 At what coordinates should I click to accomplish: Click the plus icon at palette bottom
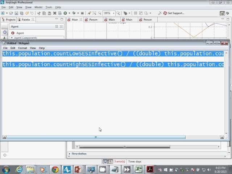[5, 155]
